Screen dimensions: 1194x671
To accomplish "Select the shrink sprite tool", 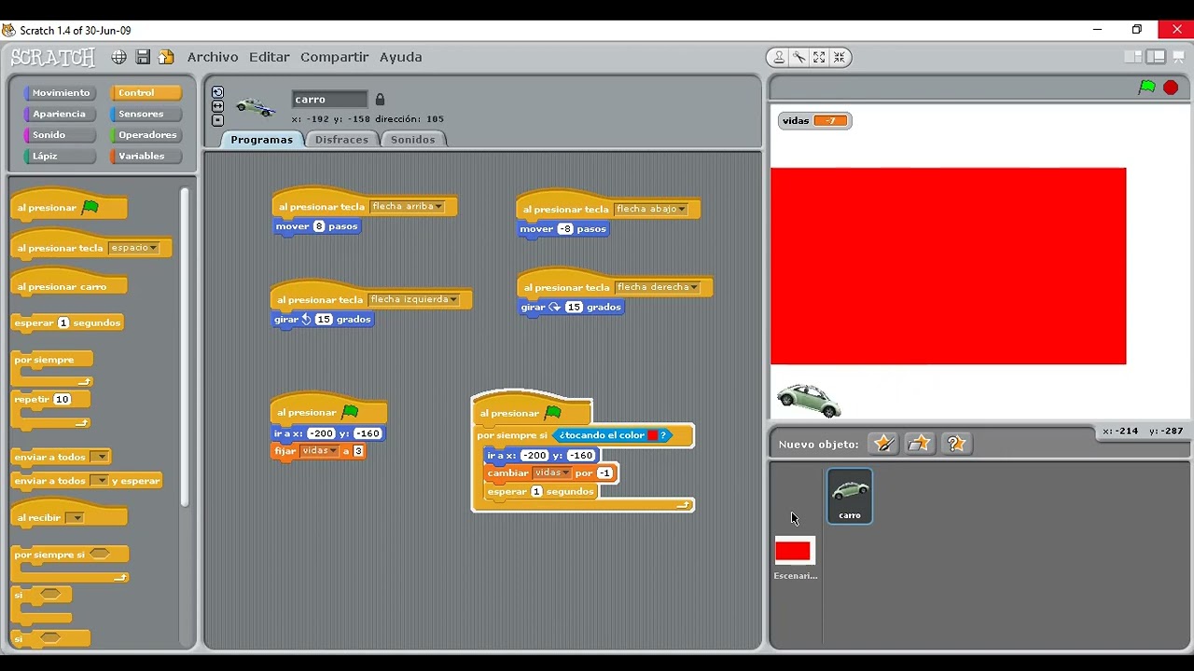I will (840, 57).
